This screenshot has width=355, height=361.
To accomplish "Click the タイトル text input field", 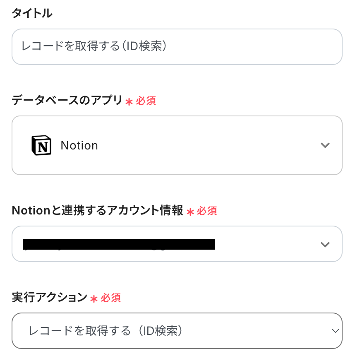I will [x=177, y=47].
